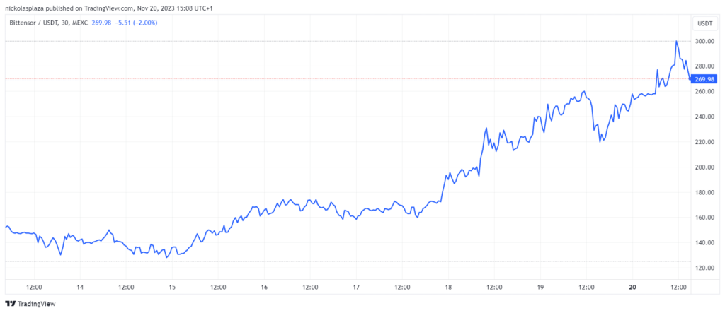This screenshot has width=725, height=313.
Task: Select the date 18 on time axis
Action: point(448,287)
